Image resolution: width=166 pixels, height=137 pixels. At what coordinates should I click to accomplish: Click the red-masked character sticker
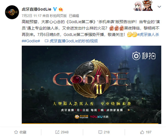147,6
